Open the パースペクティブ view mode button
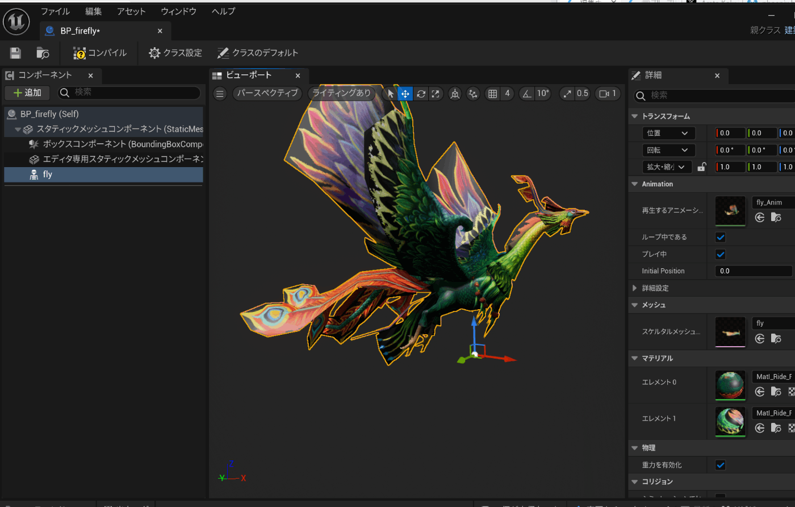The height and width of the screenshot is (507, 795). coord(267,93)
